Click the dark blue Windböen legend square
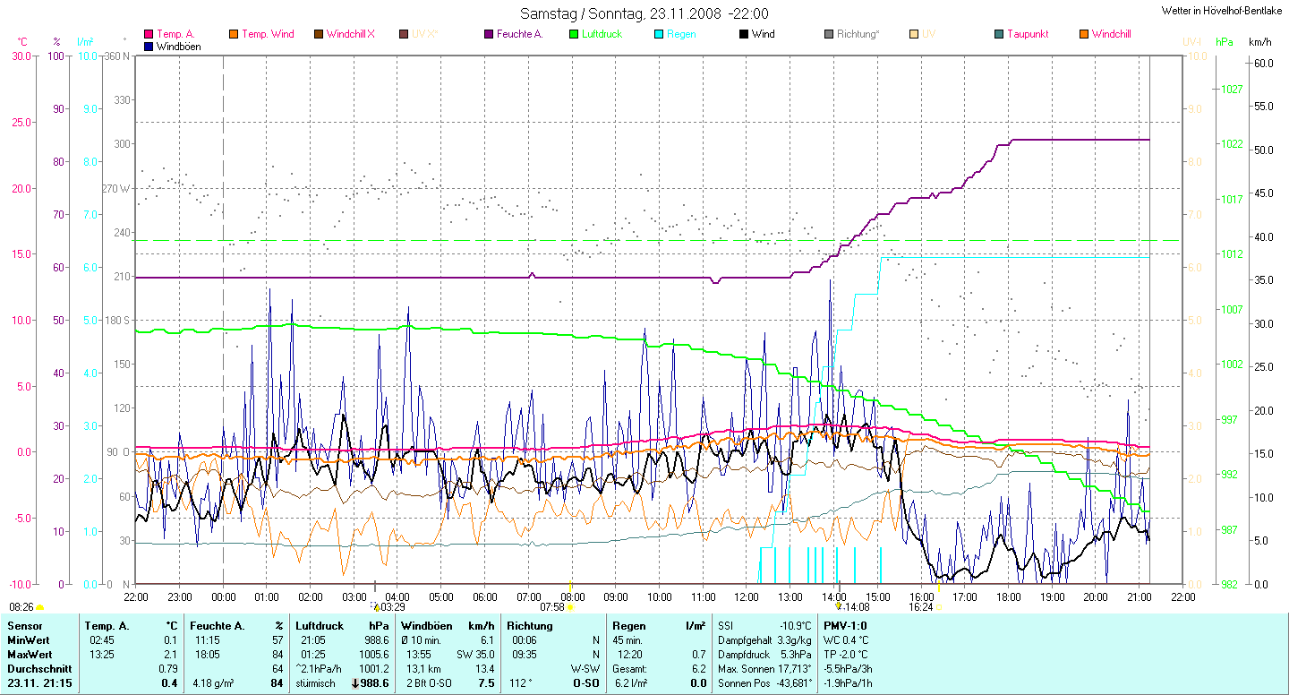 [x=149, y=46]
